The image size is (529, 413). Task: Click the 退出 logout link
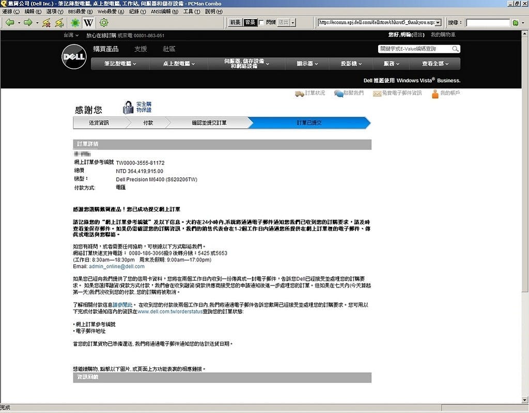417,35
